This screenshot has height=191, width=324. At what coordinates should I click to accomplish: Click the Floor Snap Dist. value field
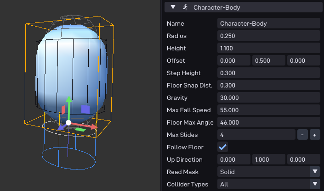coord(269,85)
